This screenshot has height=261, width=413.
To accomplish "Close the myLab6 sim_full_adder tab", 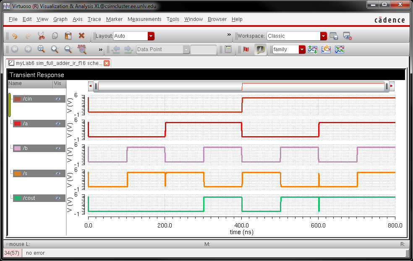I will (x=107, y=63).
